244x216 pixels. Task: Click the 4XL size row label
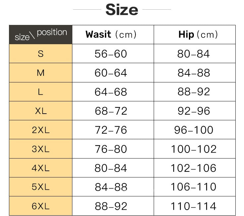click(x=41, y=168)
